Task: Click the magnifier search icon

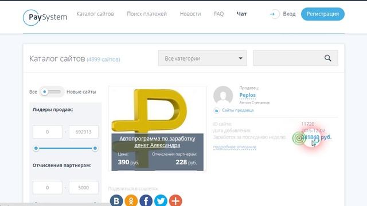Action: click(327, 58)
